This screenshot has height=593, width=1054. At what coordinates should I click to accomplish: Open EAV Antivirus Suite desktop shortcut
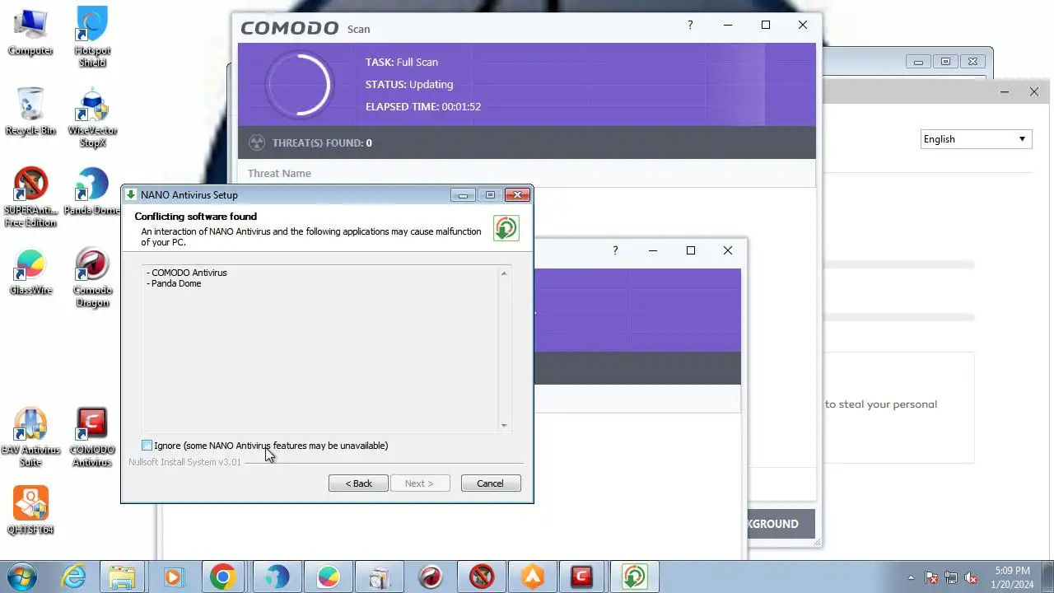pyautogui.click(x=30, y=437)
